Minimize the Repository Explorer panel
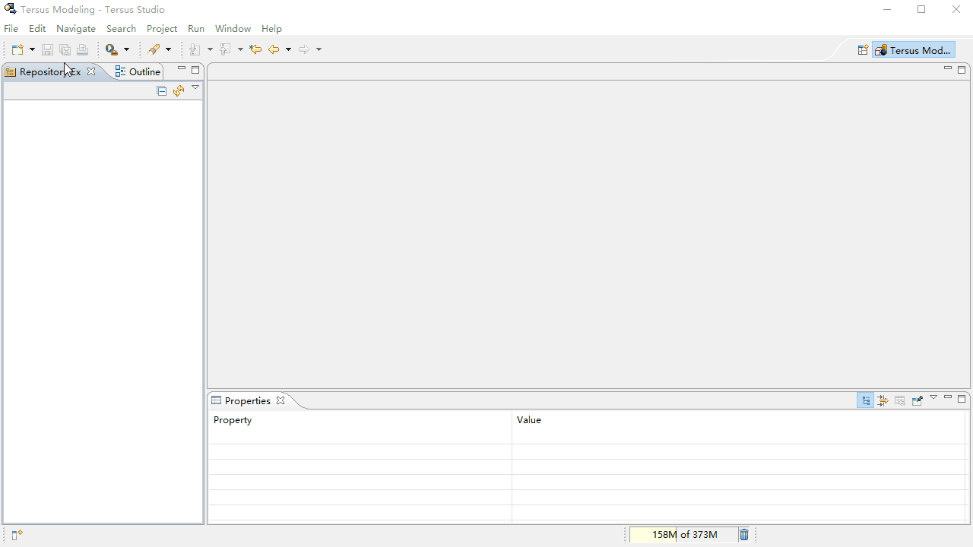973x547 pixels. (182, 69)
